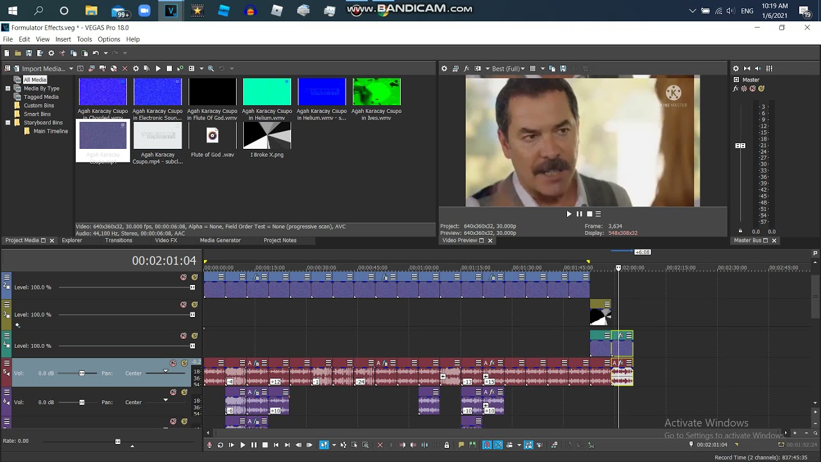821x462 pixels.
Task: Open the Project Notes tab
Action: point(280,240)
